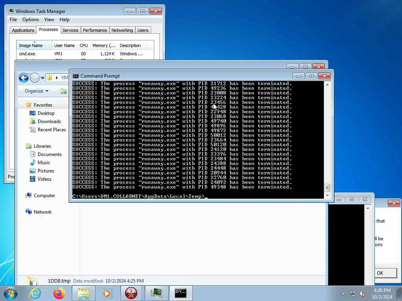Click Date modified value in details pane

tap(124, 281)
